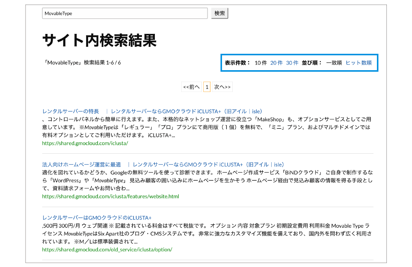Open 法人向けホームページ運営に最適 result title
Screen dimensions: 412x267
point(163,165)
